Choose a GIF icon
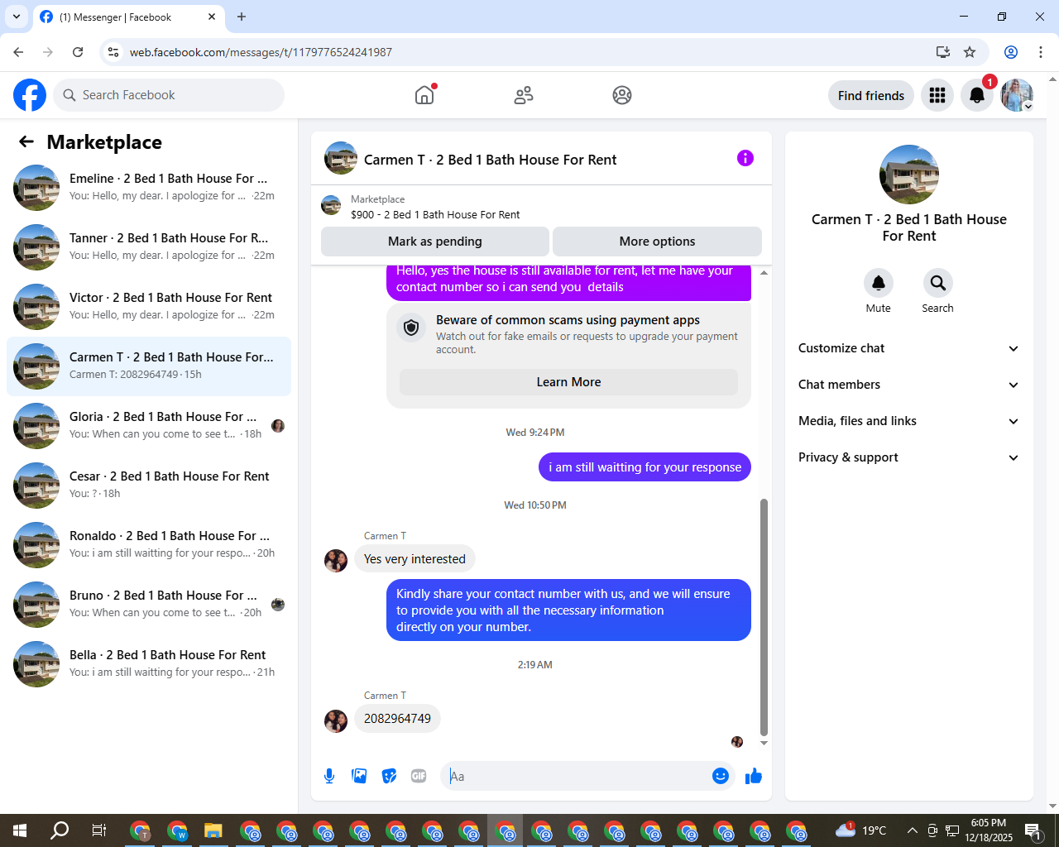Screen dimensions: 1059x847 (x=419, y=776)
